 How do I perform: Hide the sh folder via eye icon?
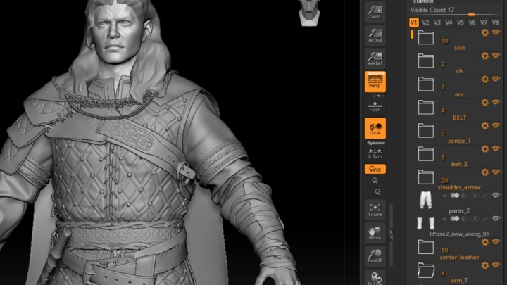(496, 56)
